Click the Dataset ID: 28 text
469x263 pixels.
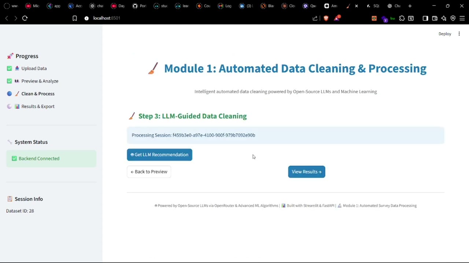pyautogui.click(x=20, y=211)
